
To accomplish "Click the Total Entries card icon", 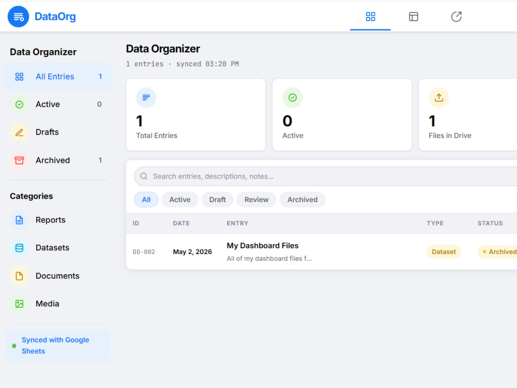I will coord(146,98).
